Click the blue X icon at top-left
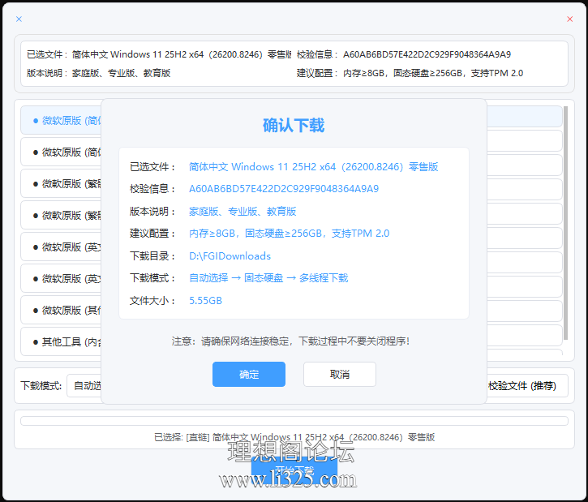Viewport: 588px width, 502px height. (x=19, y=19)
